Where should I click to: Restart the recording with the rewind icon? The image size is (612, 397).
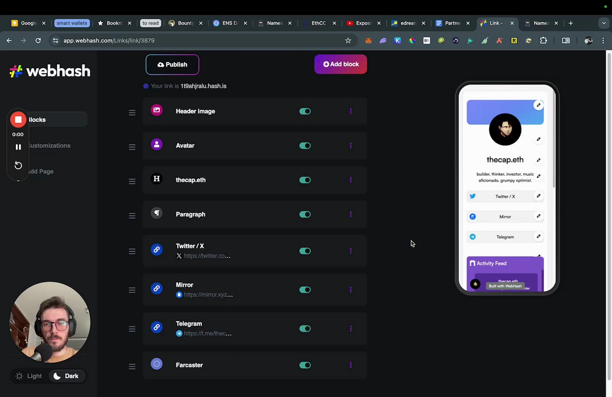click(18, 165)
